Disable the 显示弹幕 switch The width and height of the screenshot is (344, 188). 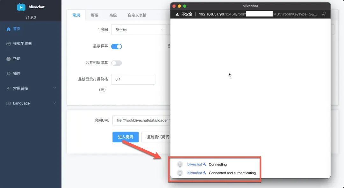coord(117,47)
